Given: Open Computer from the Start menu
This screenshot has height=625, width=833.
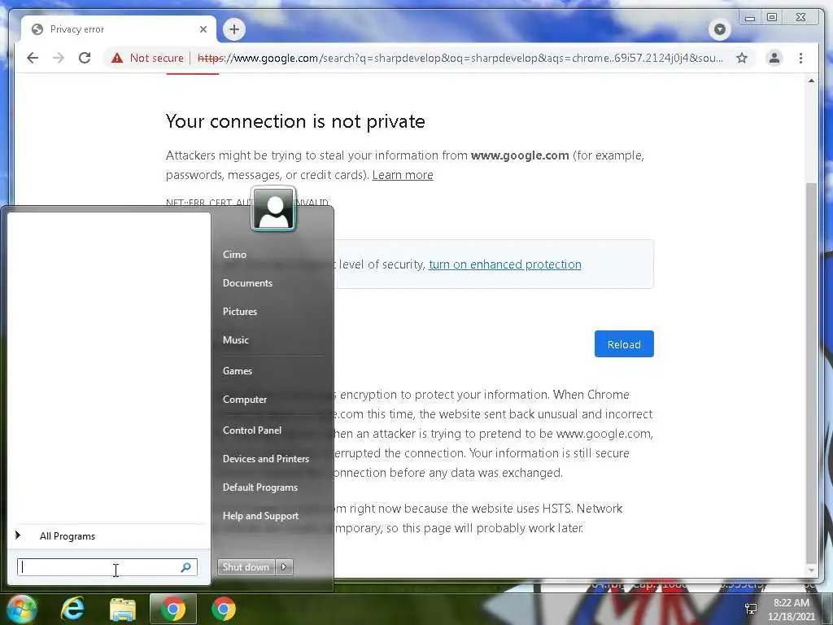Looking at the screenshot, I should tap(245, 400).
